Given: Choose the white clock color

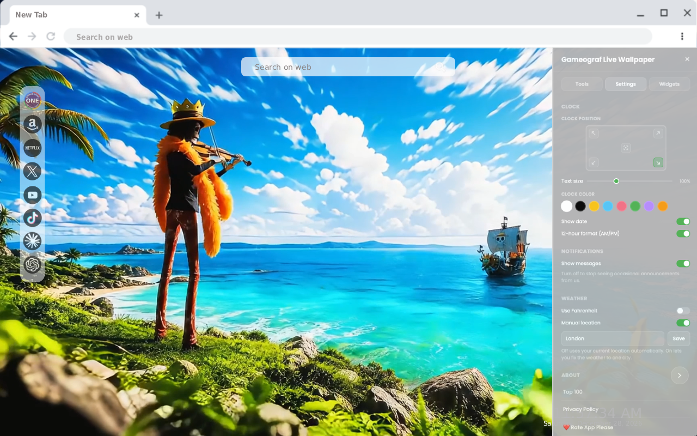Looking at the screenshot, I should [567, 206].
